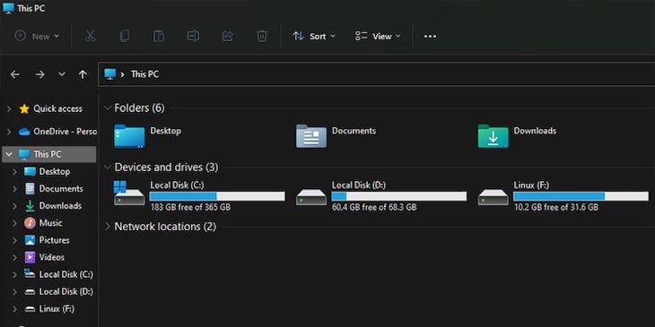Open the View dropdown menu

(378, 37)
